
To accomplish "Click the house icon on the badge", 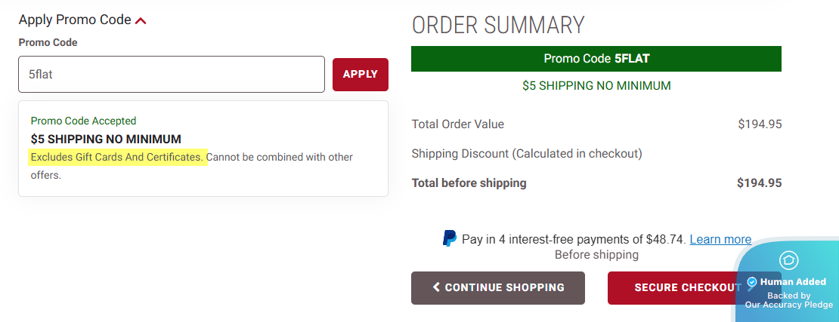I will 788,260.
